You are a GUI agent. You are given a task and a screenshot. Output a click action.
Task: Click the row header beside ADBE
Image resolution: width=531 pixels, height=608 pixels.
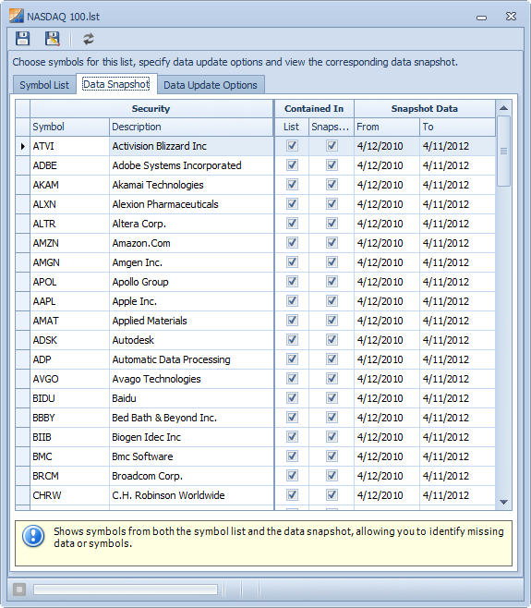click(x=23, y=165)
